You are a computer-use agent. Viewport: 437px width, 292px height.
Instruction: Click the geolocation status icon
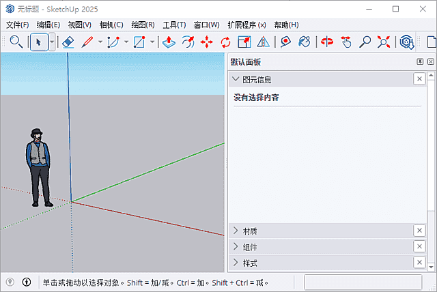[11, 282]
